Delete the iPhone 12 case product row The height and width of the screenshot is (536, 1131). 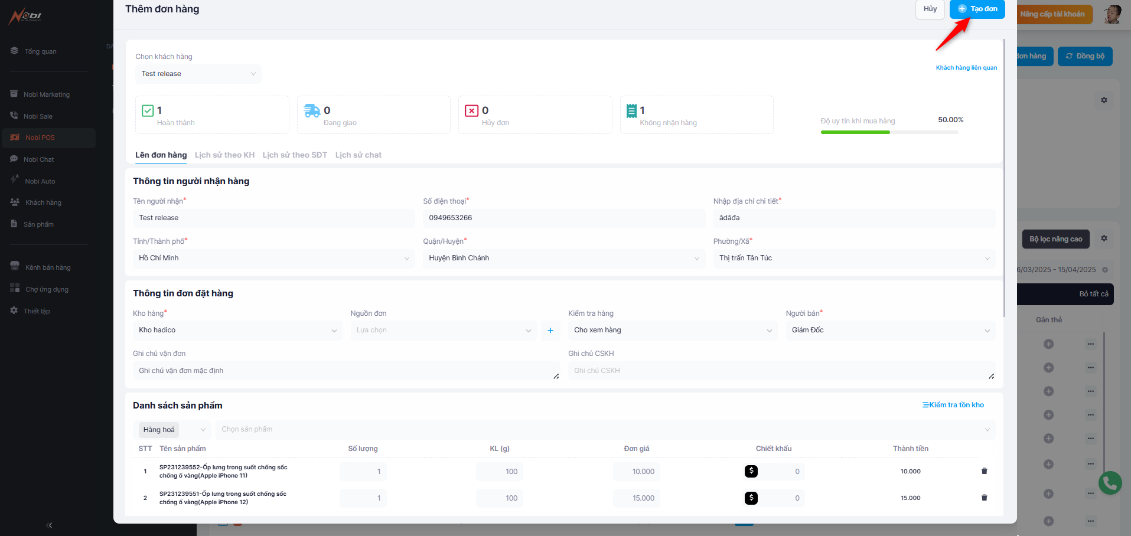tap(984, 498)
